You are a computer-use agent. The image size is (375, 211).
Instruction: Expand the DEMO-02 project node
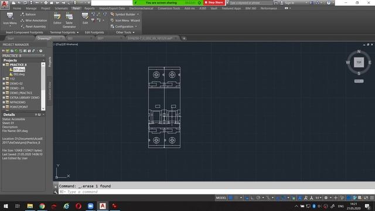point(4,83)
